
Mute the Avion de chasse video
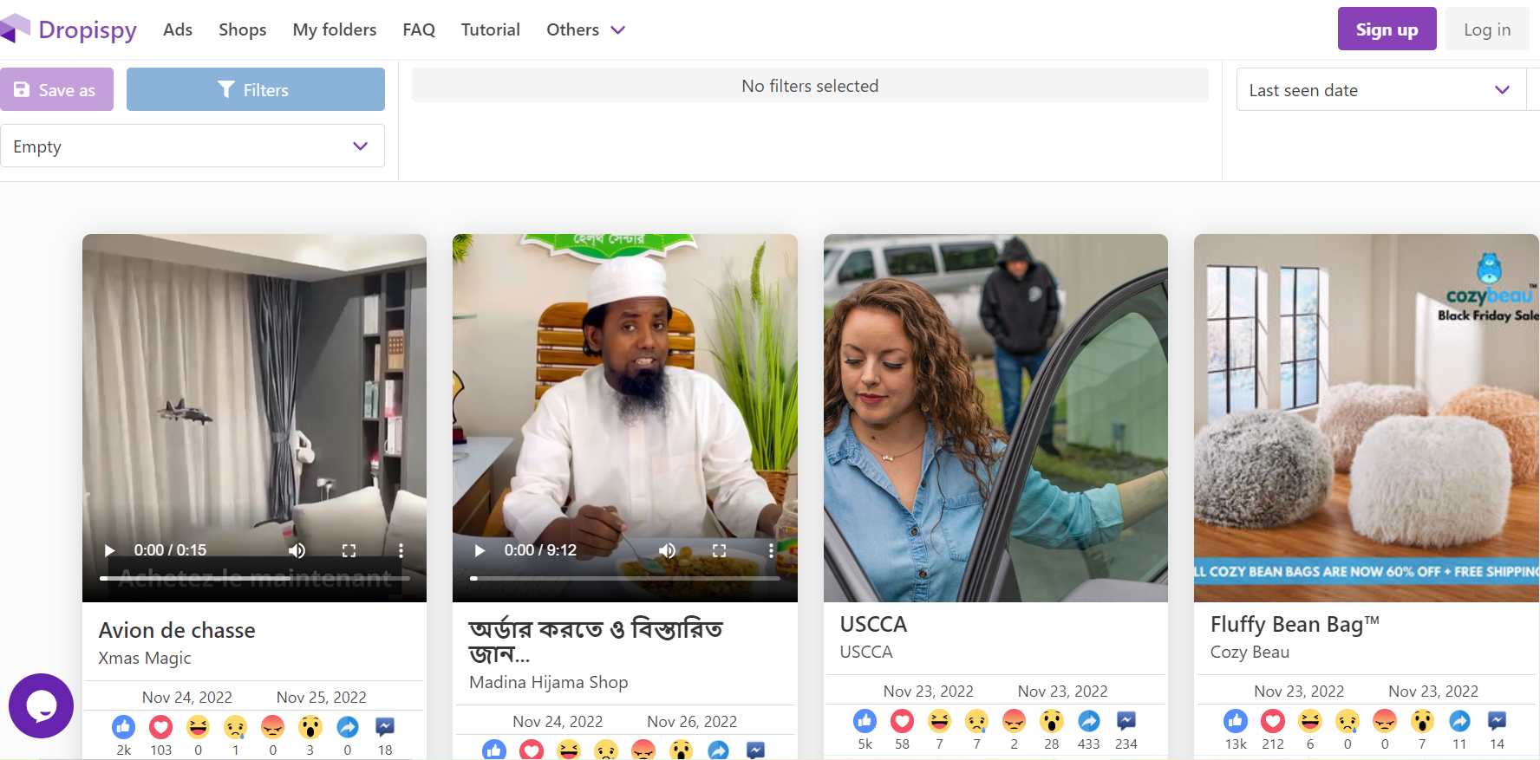click(x=297, y=550)
